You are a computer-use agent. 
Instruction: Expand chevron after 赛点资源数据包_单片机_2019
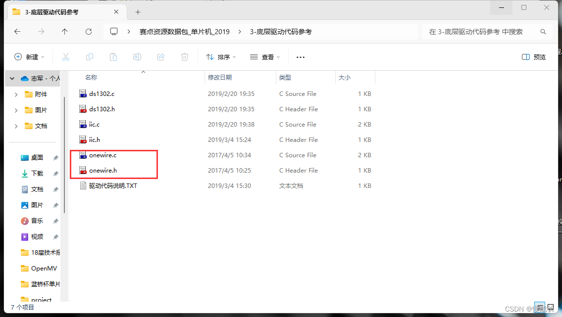point(240,32)
